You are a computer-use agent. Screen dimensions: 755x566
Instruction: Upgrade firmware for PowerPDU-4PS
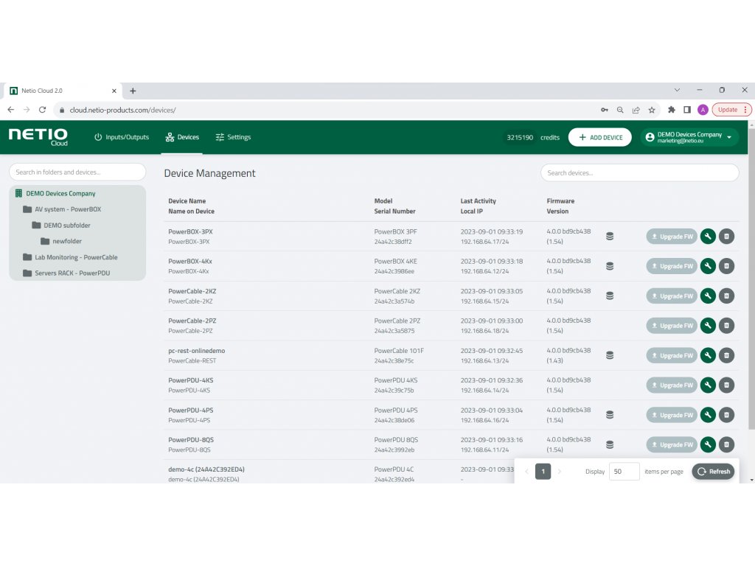(x=672, y=415)
